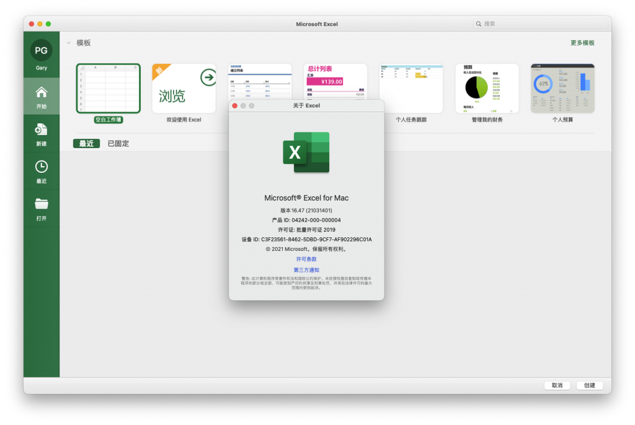Image resolution: width=635 pixels, height=425 pixels.
Task: Click the search field in title bar
Action: [x=540, y=24]
